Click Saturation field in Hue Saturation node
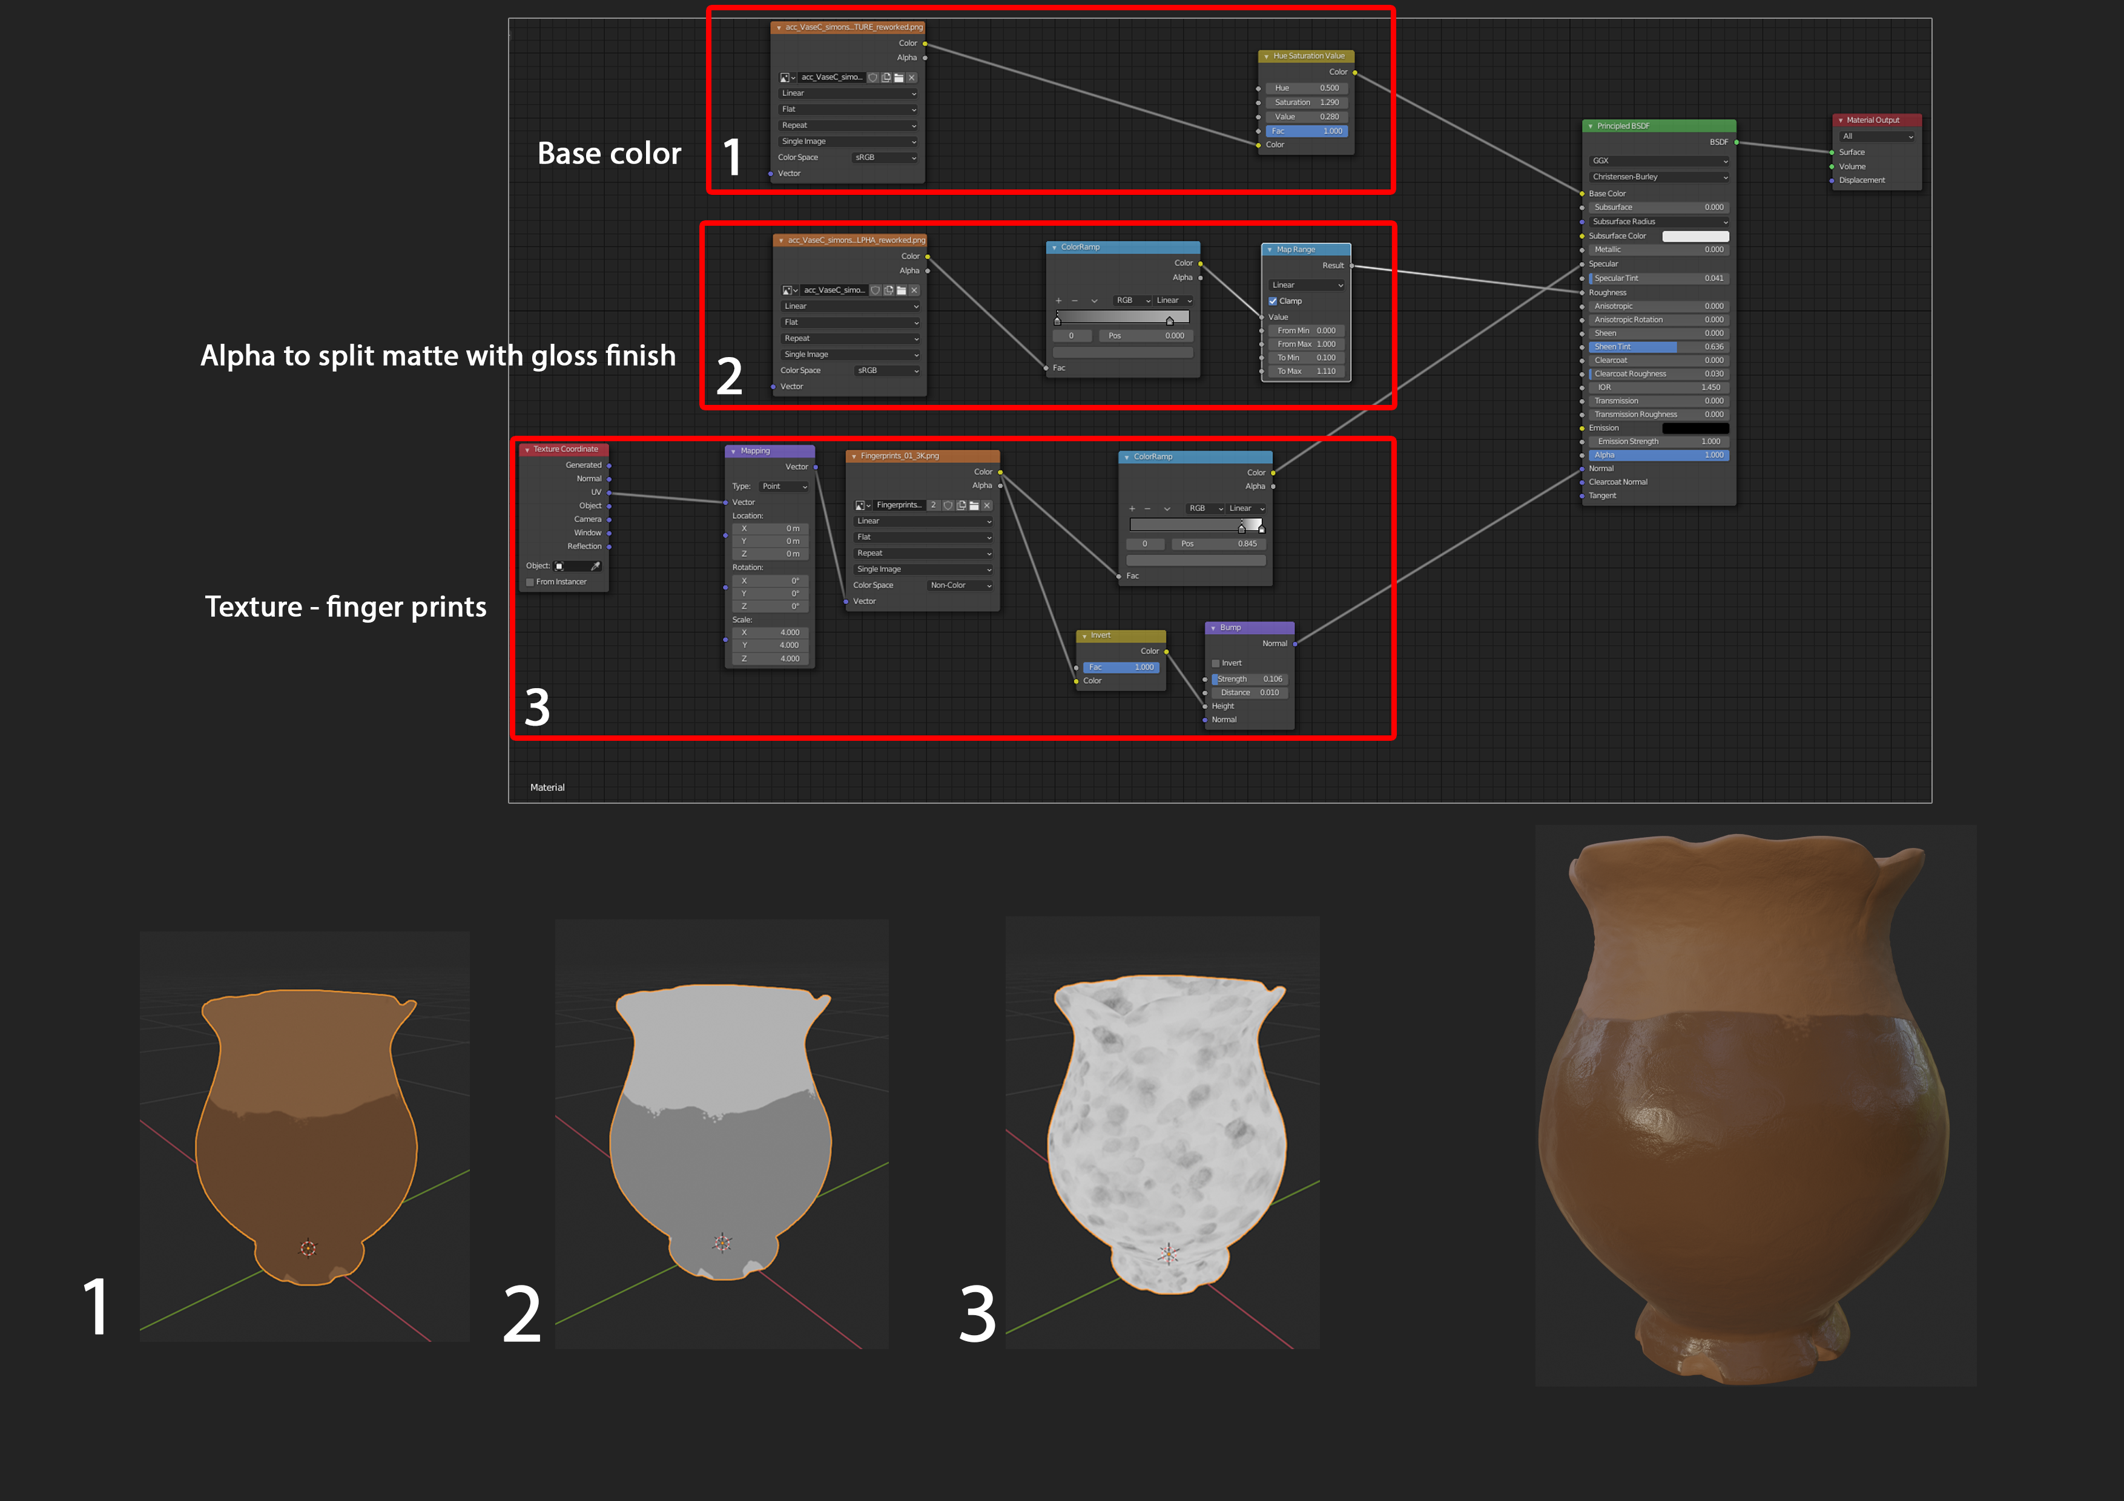2124x1501 pixels. tap(1306, 103)
